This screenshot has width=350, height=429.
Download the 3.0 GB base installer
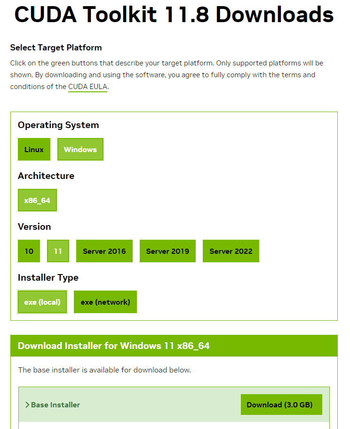coord(281,404)
